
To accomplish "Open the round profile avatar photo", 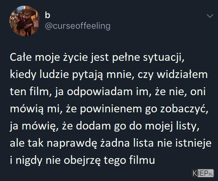I will (24, 21).
